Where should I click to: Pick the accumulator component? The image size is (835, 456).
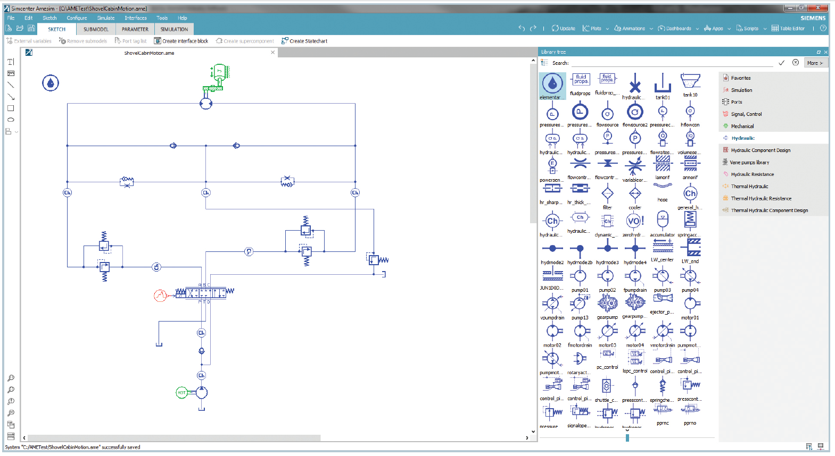[x=663, y=223]
